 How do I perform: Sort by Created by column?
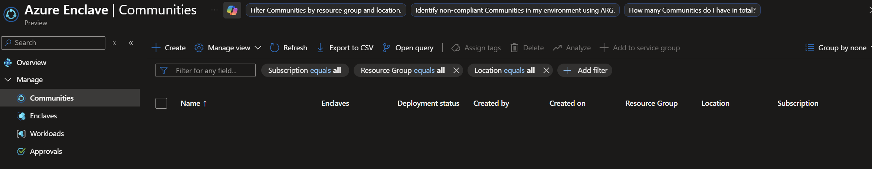coord(491,103)
